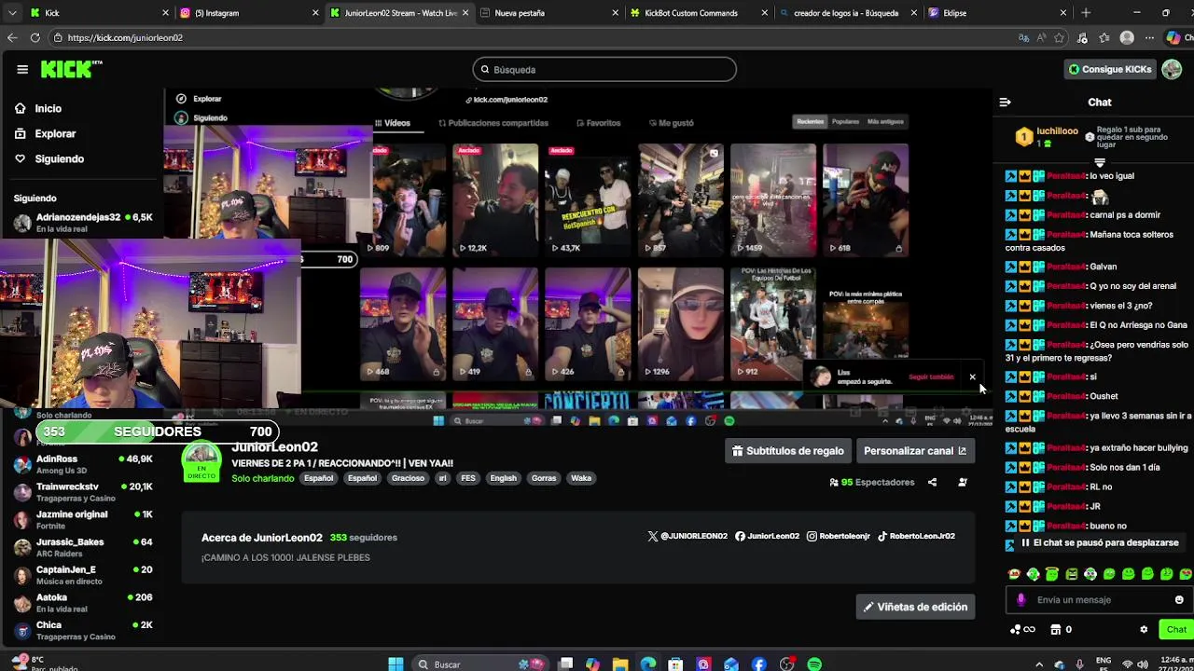The image size is (1194, 671).
Task: Click the browser back arrow
Action: click(12, 37)
